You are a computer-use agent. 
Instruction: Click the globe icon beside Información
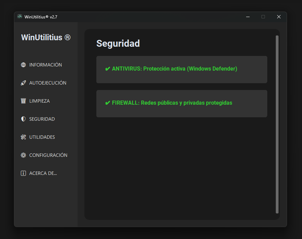tap(23, 65)
